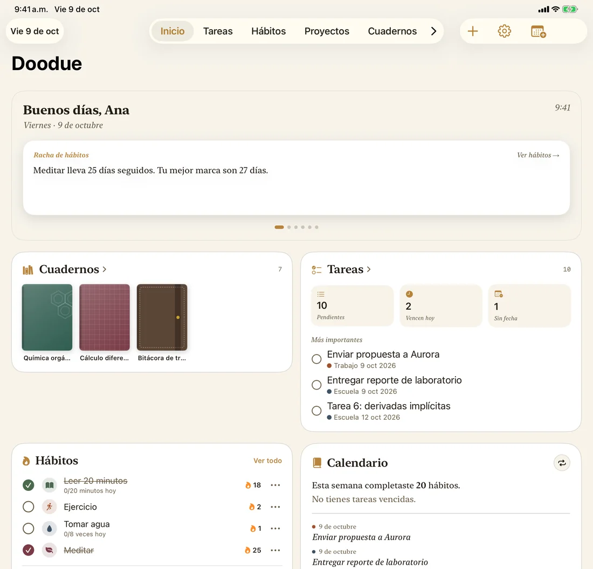The width and height of the screenshot is (593, 569).
Task: Switch to the Tareas tab
Action: [218, 31]
